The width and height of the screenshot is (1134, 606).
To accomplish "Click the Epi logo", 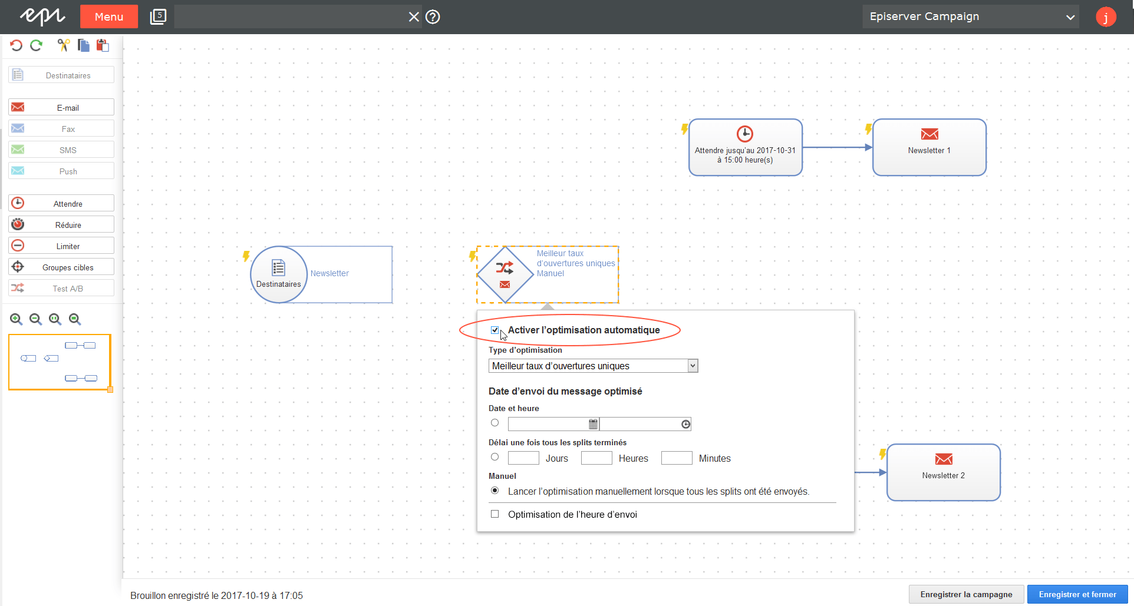I will [x=42, y=16].
